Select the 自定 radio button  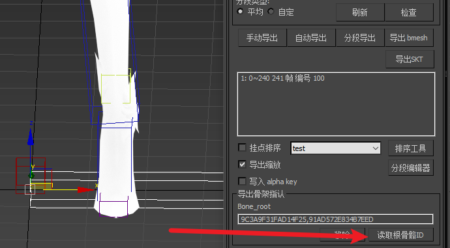(x=271, y=12)
